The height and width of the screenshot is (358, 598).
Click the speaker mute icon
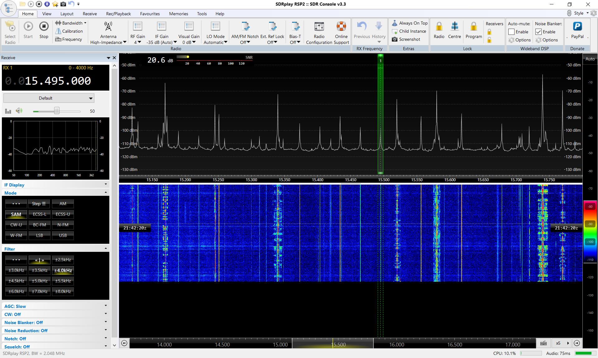coord(19,111)
